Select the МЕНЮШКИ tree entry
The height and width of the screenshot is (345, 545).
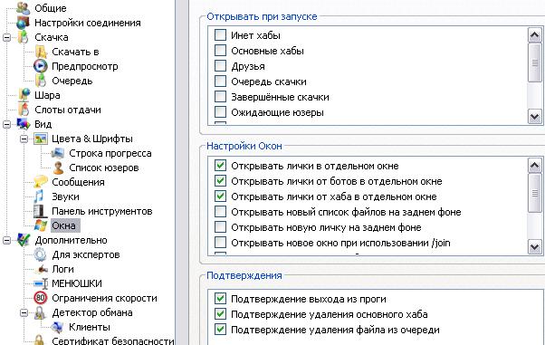(x=77, y=283)
